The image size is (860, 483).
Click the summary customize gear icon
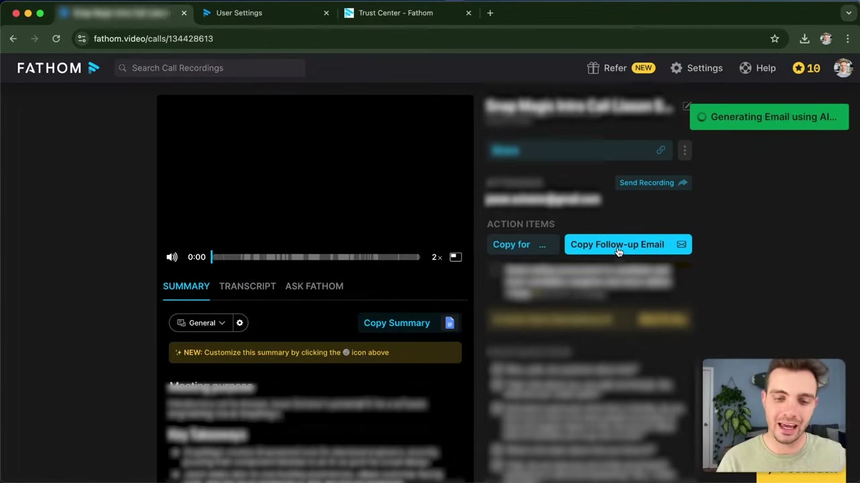coord(240,323)
